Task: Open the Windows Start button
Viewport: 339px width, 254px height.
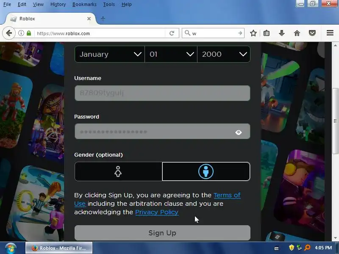Action: click(x=11, y=248)
